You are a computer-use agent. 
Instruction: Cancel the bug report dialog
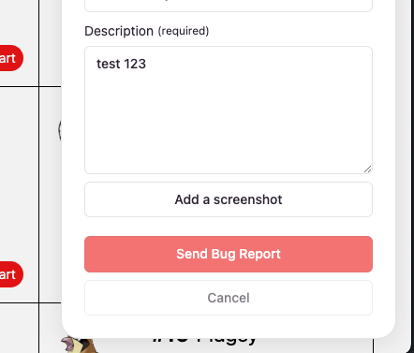229,298
